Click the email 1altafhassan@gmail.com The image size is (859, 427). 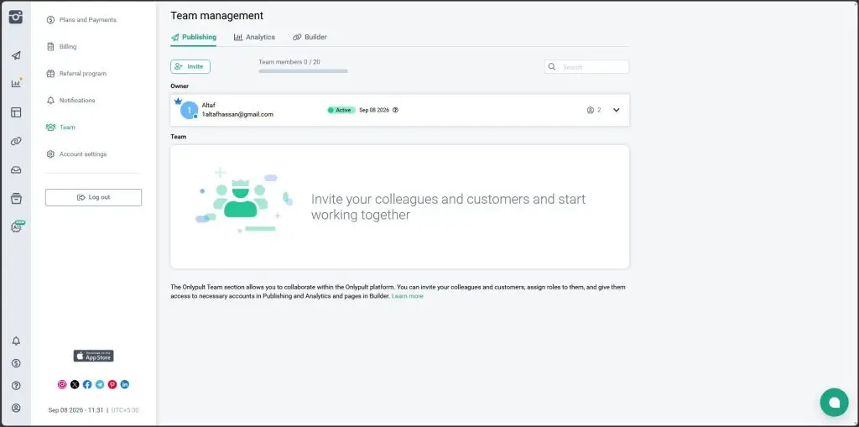point(237,115)
